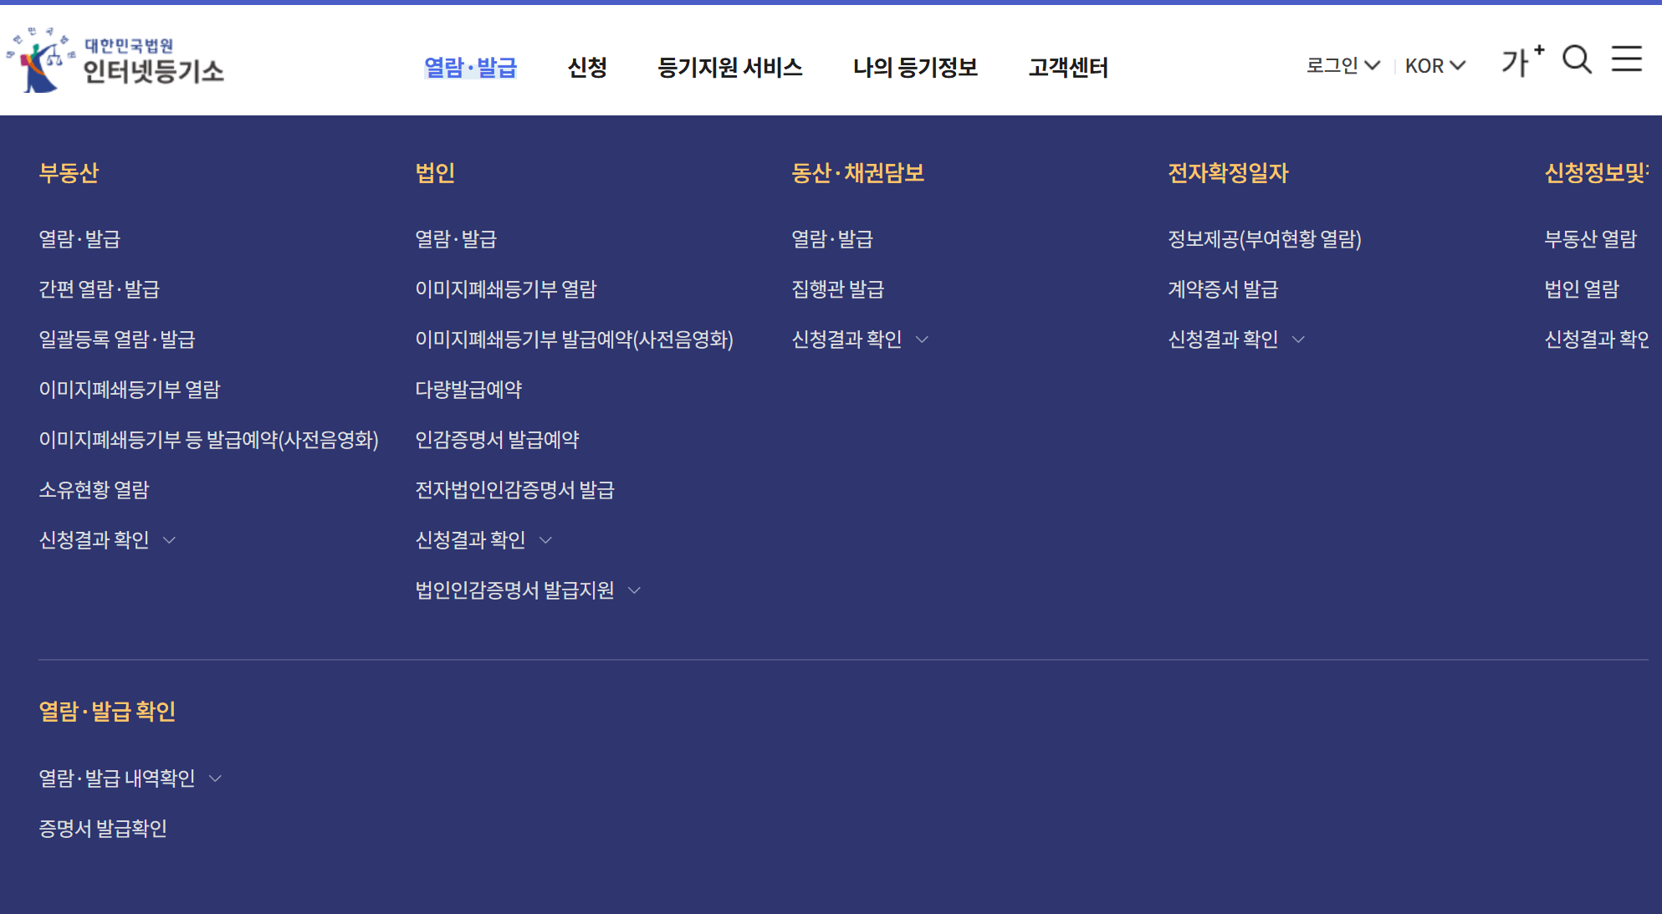Select the 신청 top menu

587,67
